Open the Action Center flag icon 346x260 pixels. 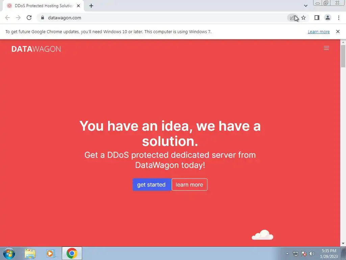[x=304, y=254]
